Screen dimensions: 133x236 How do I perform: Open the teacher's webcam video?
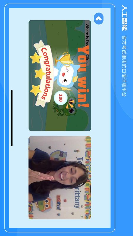(x=60, y=178)
